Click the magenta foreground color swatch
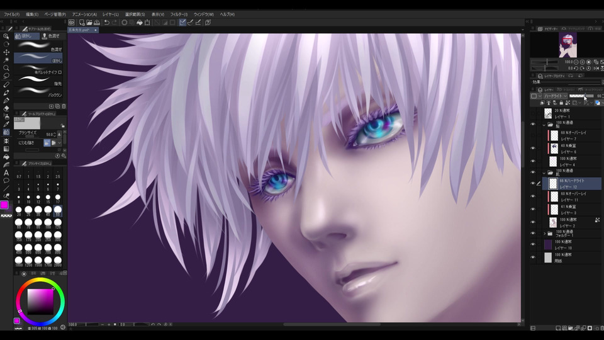 click(x=4, y=205)
